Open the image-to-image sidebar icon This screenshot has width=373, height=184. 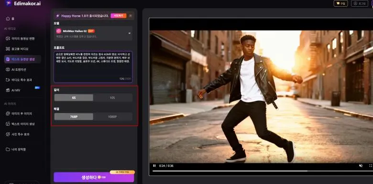[8, 114]
